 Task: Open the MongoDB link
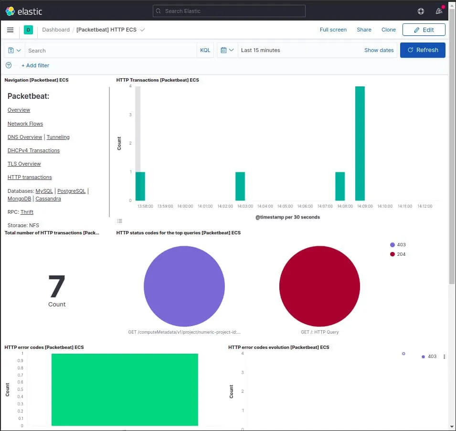point(19,199)
